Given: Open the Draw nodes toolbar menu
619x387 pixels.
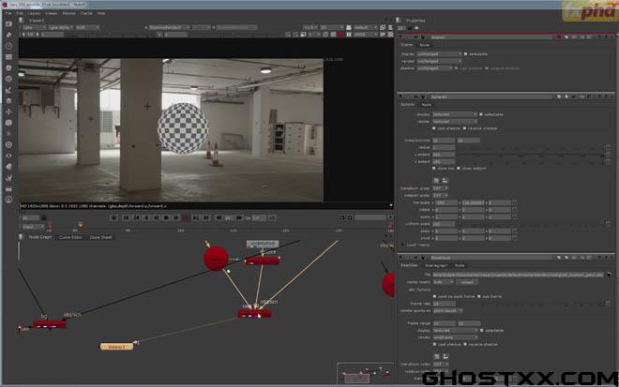Looking at the screenshot, I should 8,35.
